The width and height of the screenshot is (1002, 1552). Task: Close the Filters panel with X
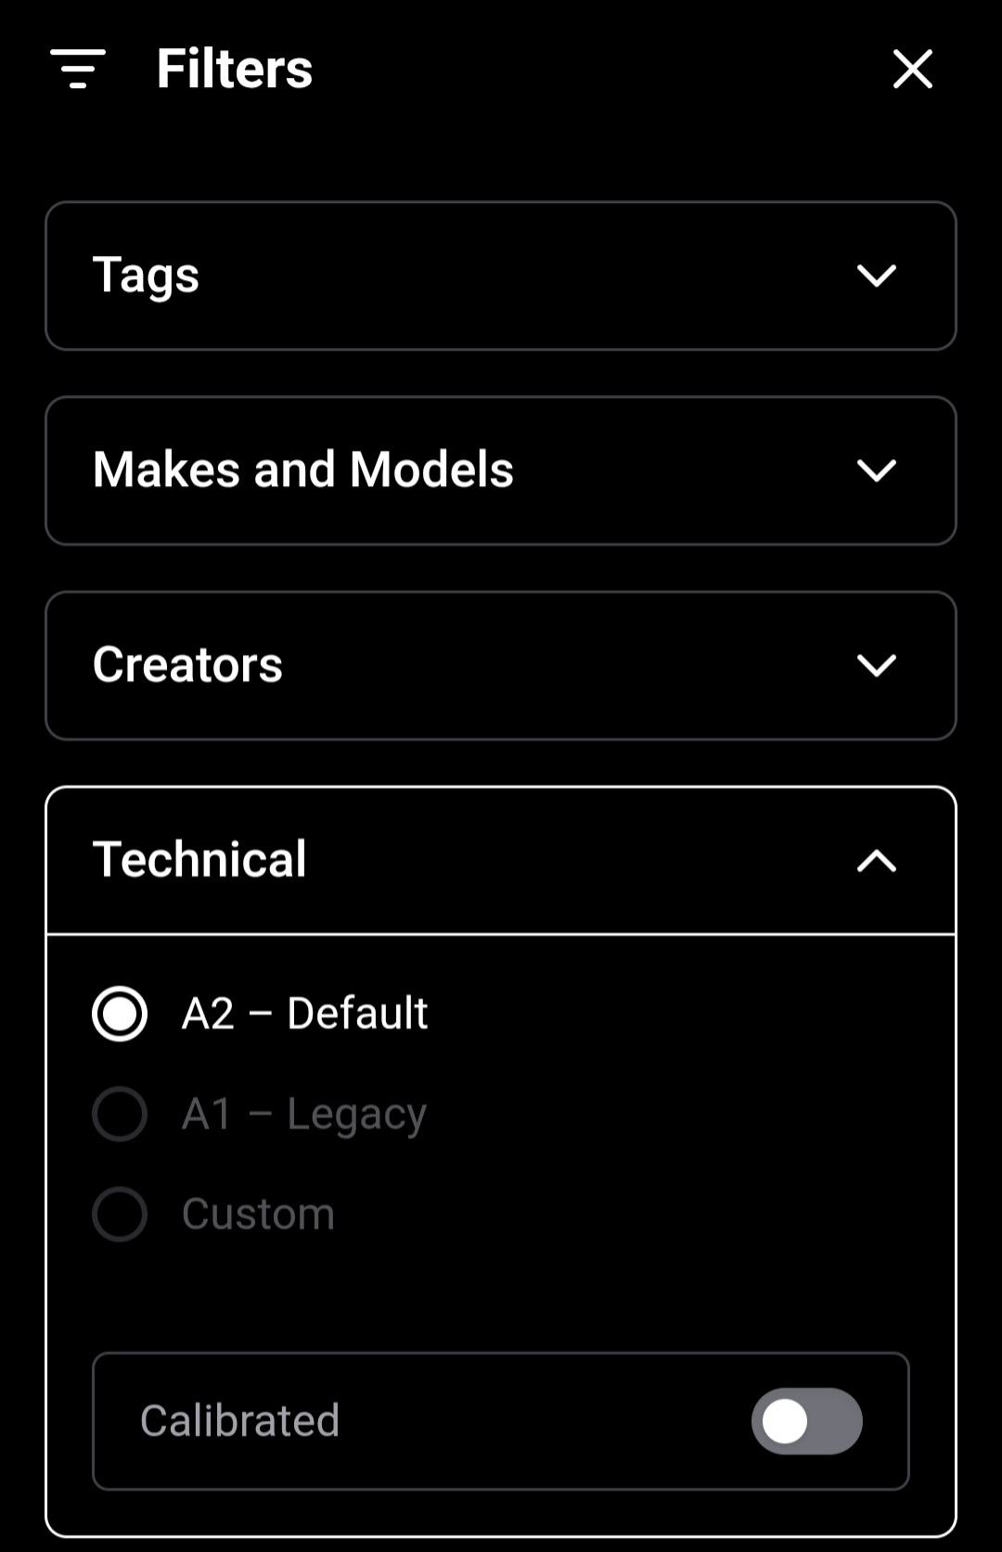912,69
